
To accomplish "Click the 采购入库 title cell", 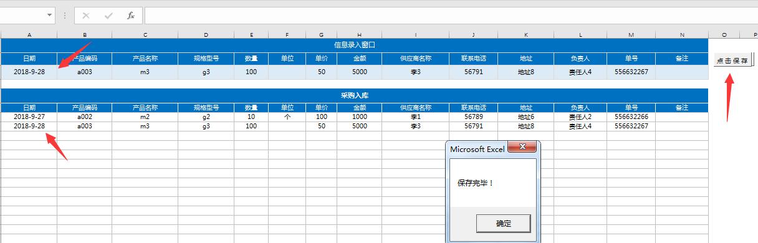I will pos(355,95).
